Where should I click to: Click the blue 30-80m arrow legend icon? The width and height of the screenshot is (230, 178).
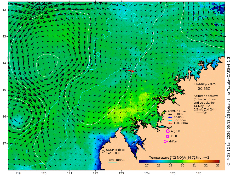coord(170,117)
